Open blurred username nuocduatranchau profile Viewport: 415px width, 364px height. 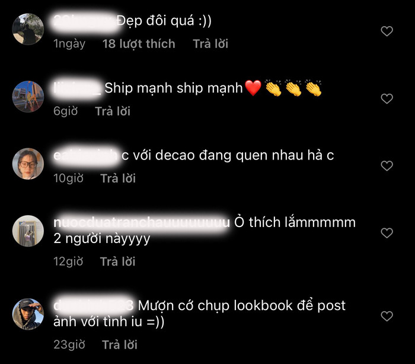pos(142,222)
